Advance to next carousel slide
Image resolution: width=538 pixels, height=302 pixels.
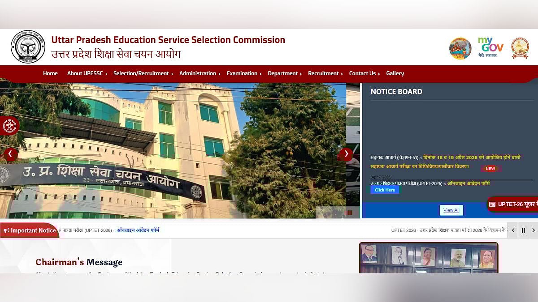[346, 154]
